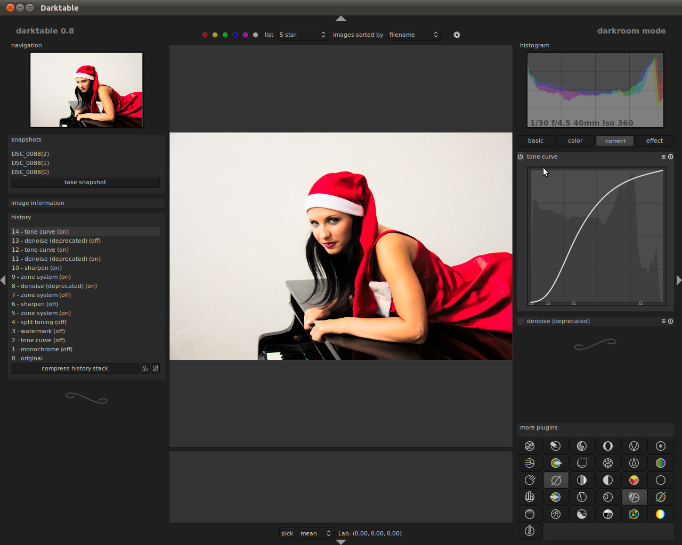Switch to the basic module tab
This screenshot has height=545, width=682.
click(535, 141)
